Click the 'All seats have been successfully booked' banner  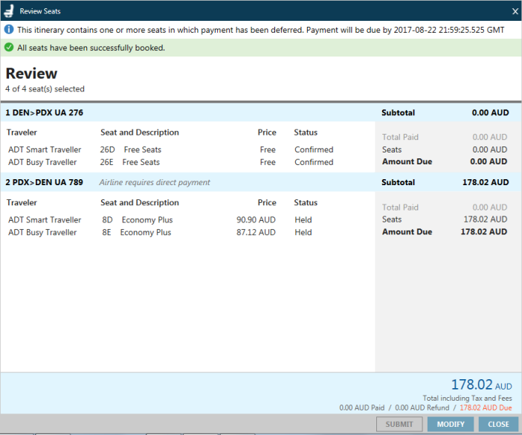point(91,48)
